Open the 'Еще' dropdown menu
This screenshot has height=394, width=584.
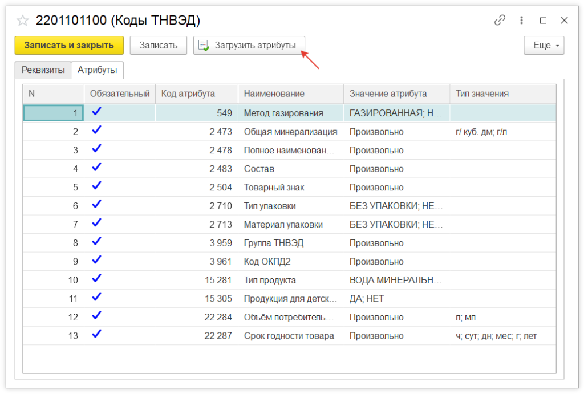[544, 46]
